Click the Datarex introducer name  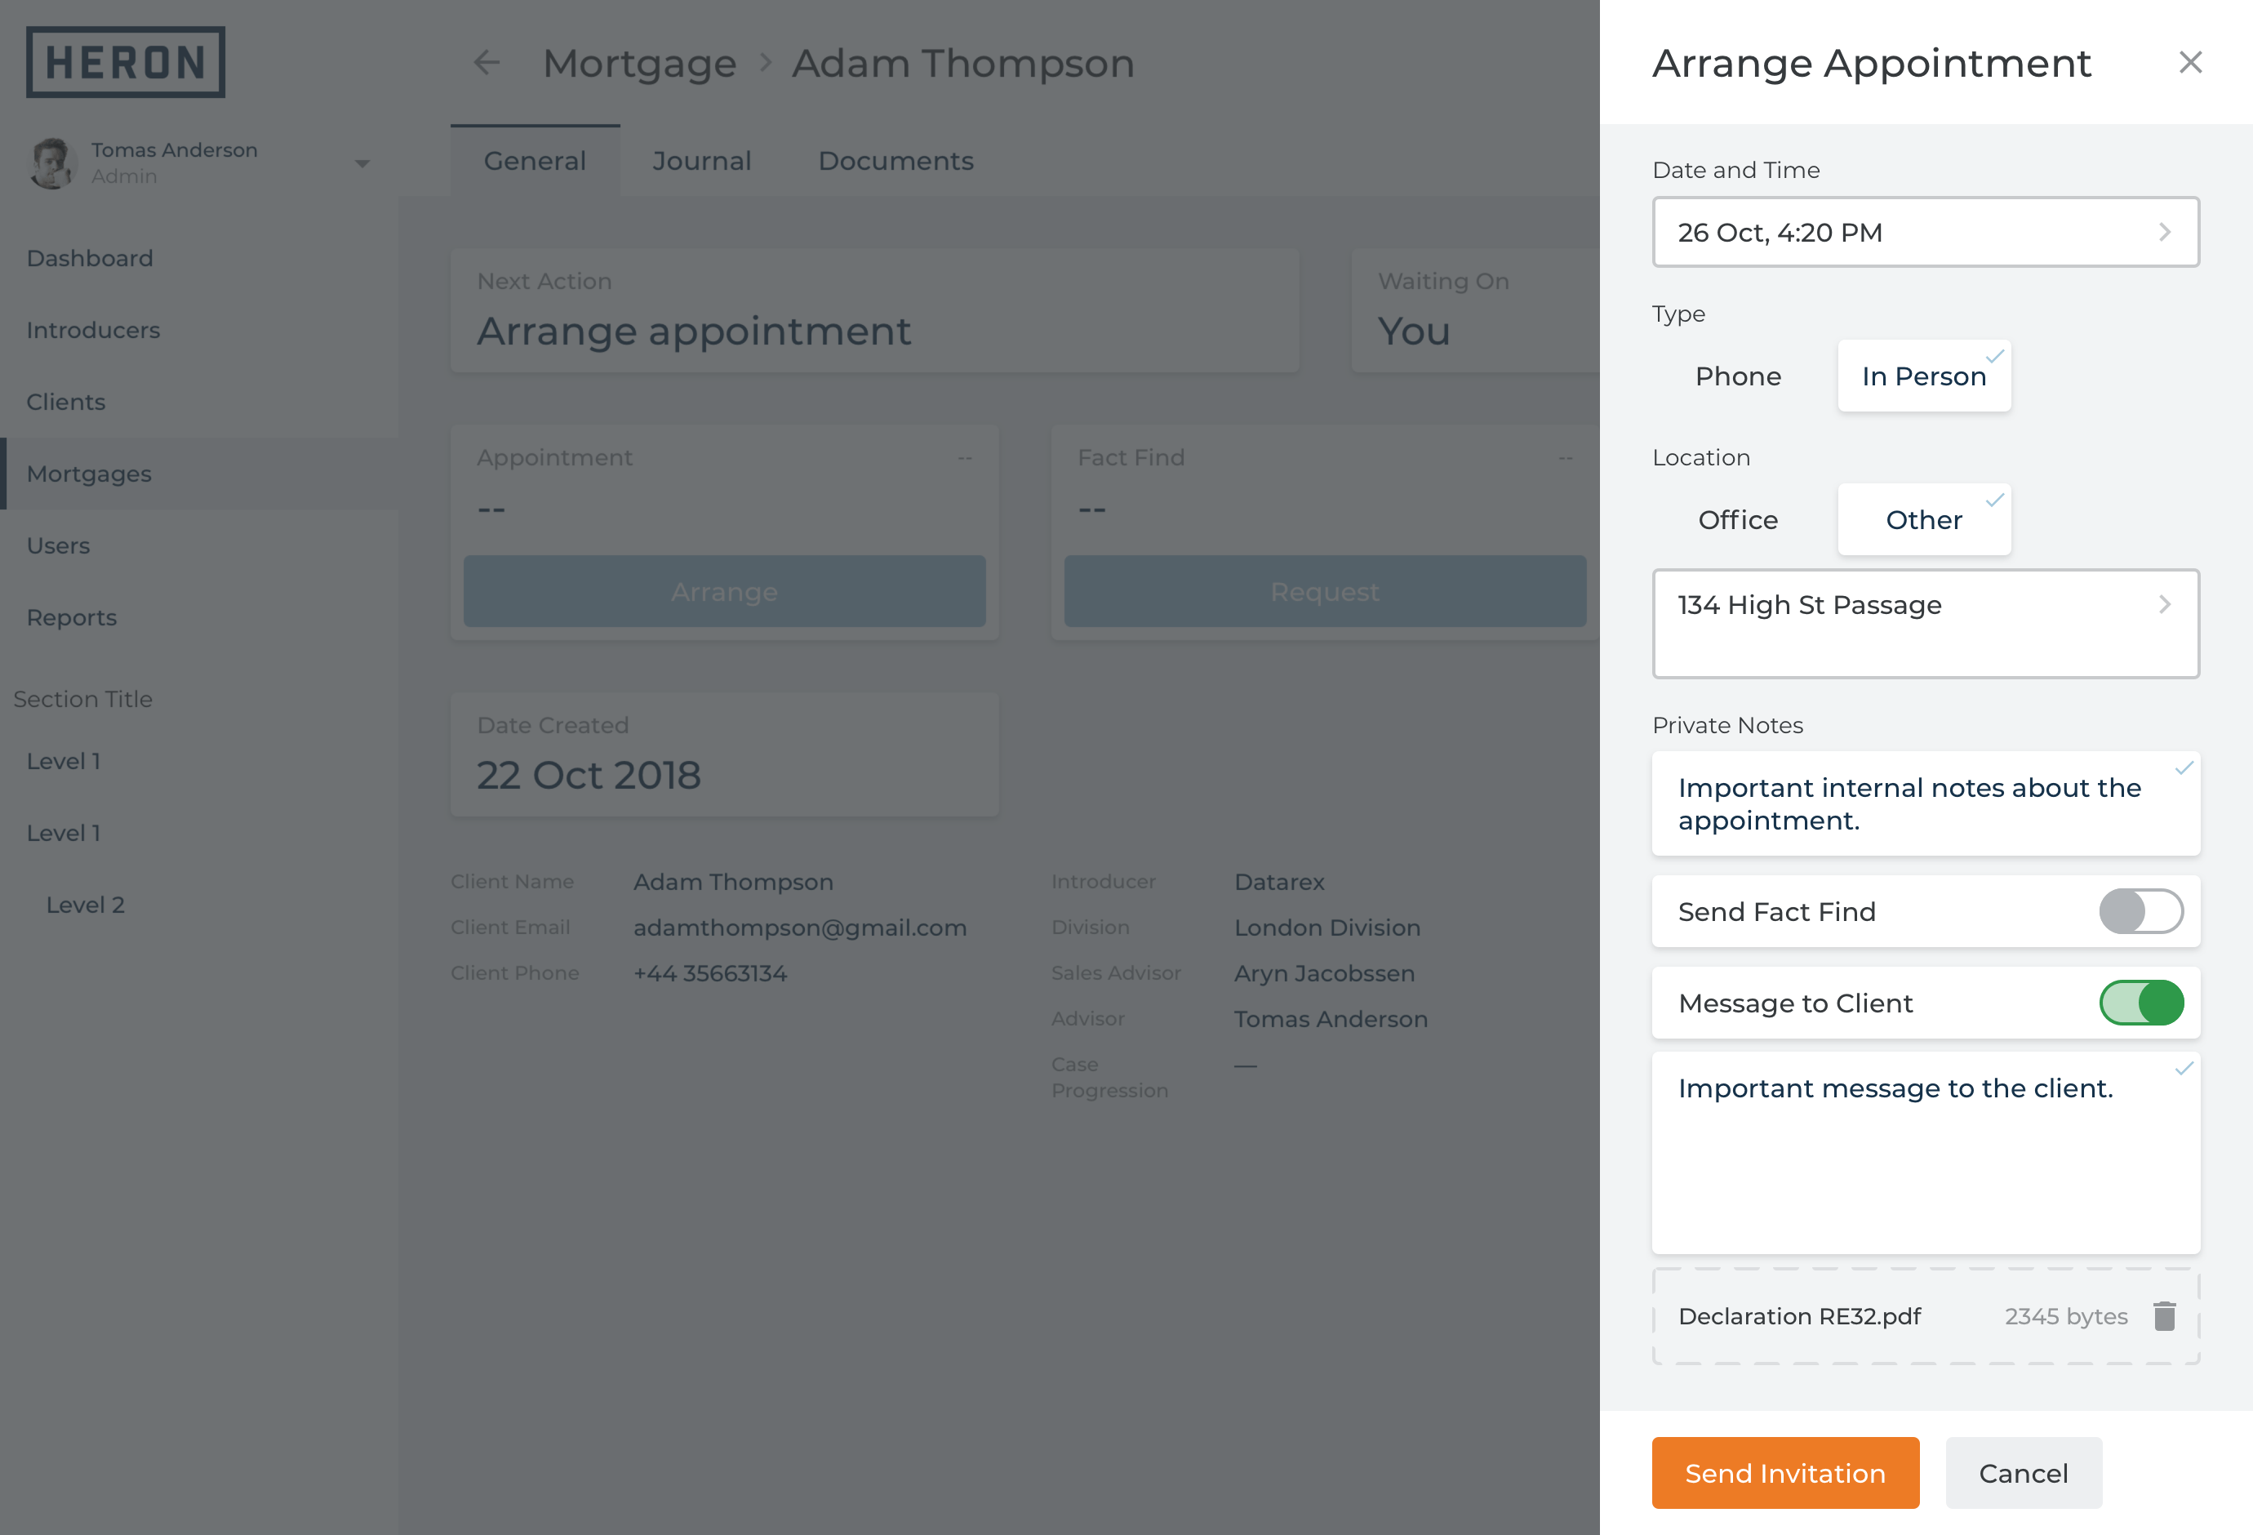click(x=1278, y=883)
